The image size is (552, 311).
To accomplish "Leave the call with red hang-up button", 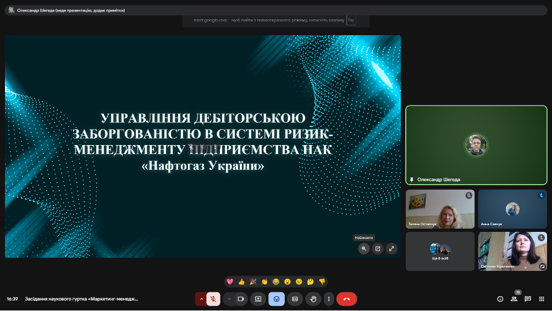I will (346, 299).
